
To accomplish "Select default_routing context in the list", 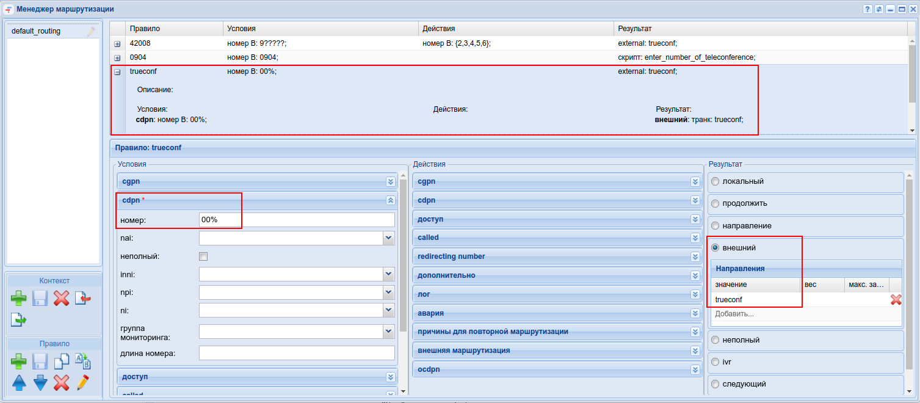I will point(36,31).
